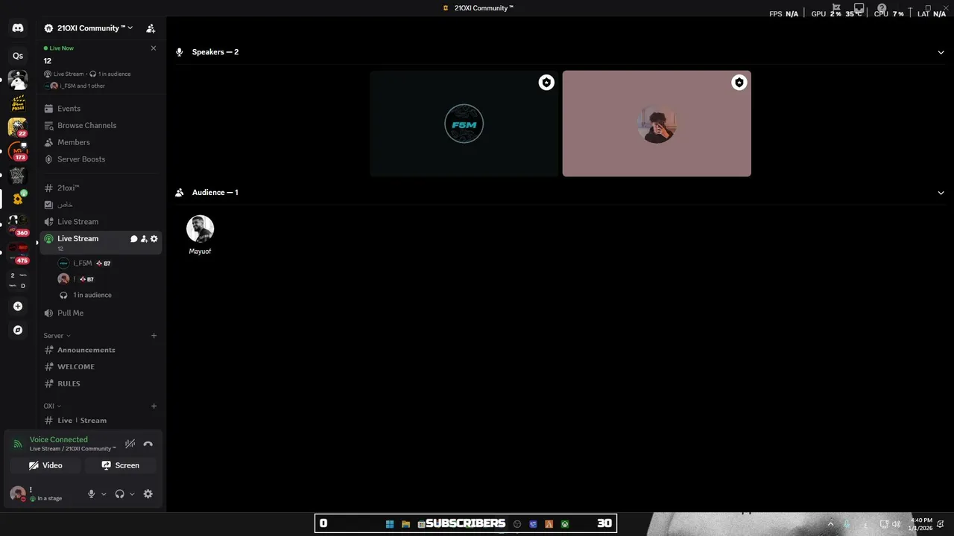Click moderator badge on pink speaker tile
This screenshot has width=954, height=536.
[x=739, y=83]
